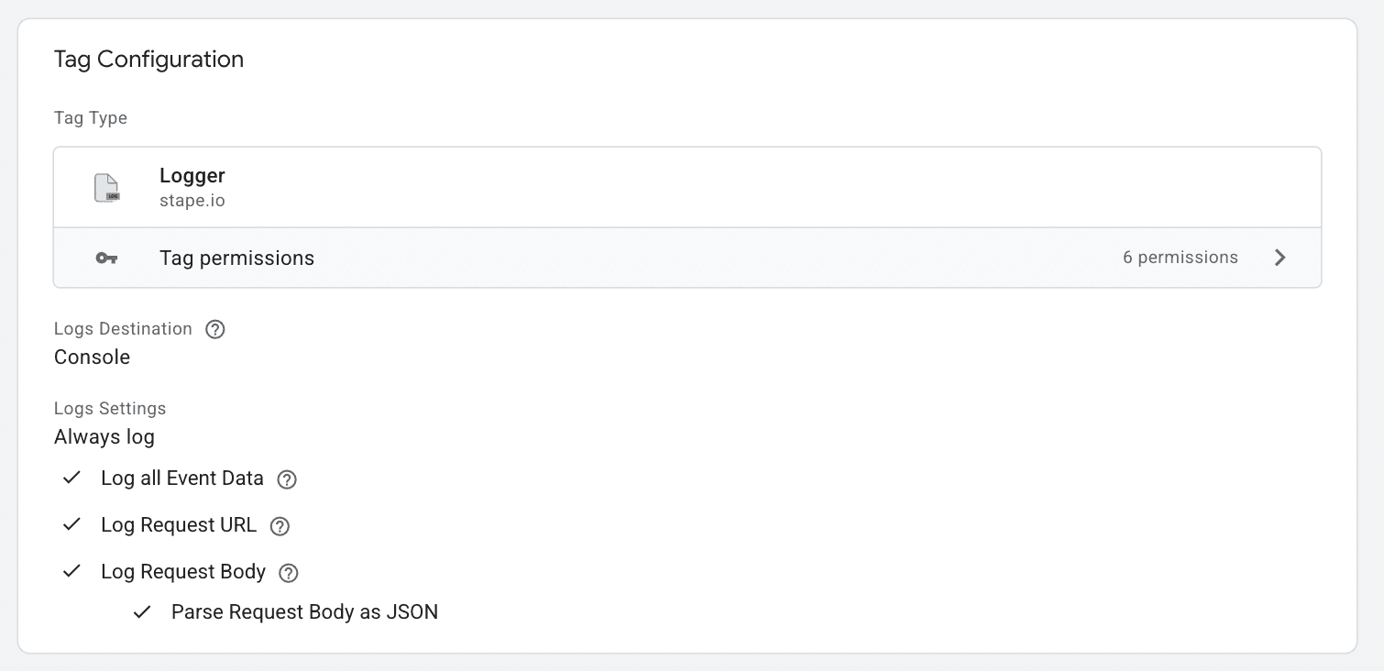This screenshot has width=1384, height=671.
Task: Click the Logs Settings label
Action: (109, 408)
